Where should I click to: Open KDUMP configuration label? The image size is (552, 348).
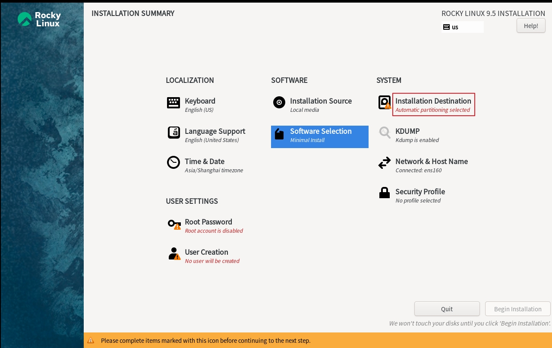(x=407, y=131)
